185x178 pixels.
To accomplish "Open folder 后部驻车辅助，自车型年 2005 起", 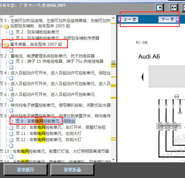I will [40, 26].
